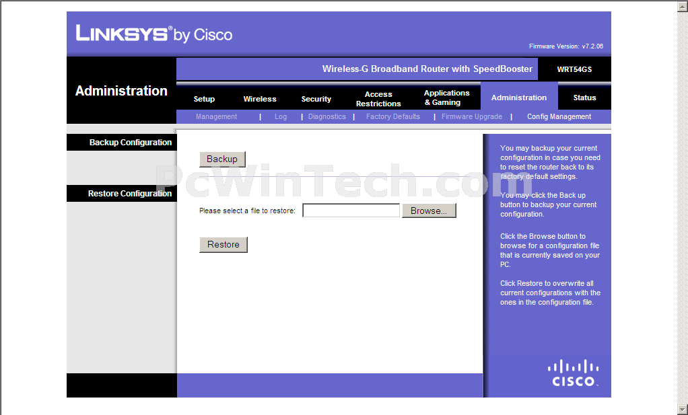Open the Status tab
This screenshot has height=415, width=688.
click(x=584, y=98)
